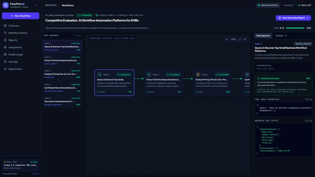The height and width of the screenshot is (177, 315).
Task: Click the Verification Passed shield icon
Action: pos(259,79)
